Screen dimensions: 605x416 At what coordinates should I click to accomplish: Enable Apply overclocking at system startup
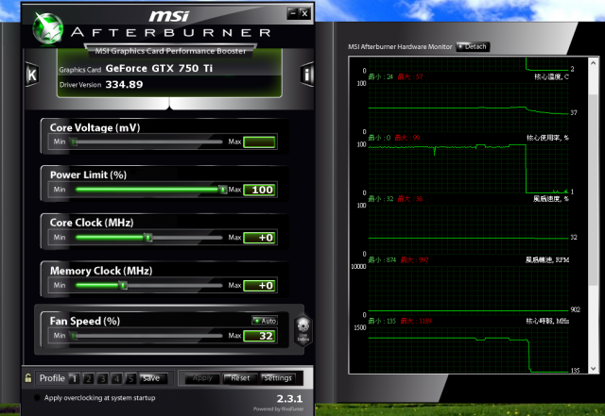pyautogui.click(x=37, y=397)
